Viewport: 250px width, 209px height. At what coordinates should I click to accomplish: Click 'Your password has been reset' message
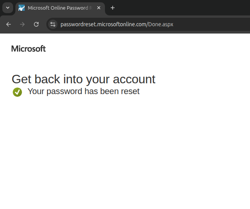coord(83,91)
